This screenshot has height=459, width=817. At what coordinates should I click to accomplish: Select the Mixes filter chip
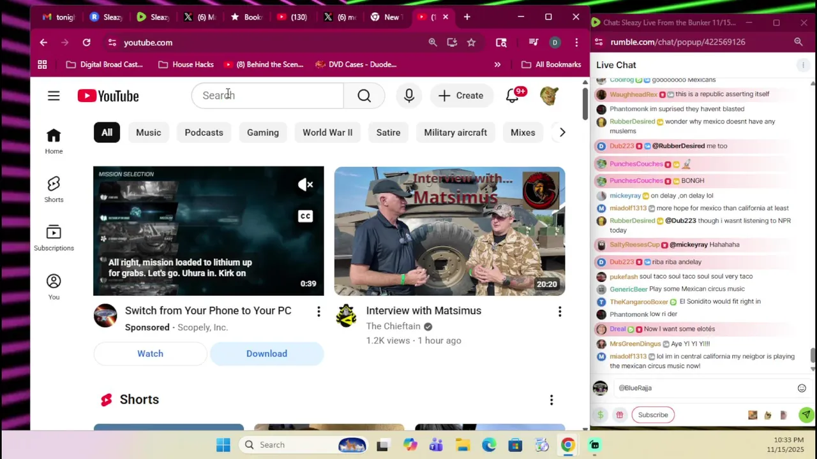point(523,133)
